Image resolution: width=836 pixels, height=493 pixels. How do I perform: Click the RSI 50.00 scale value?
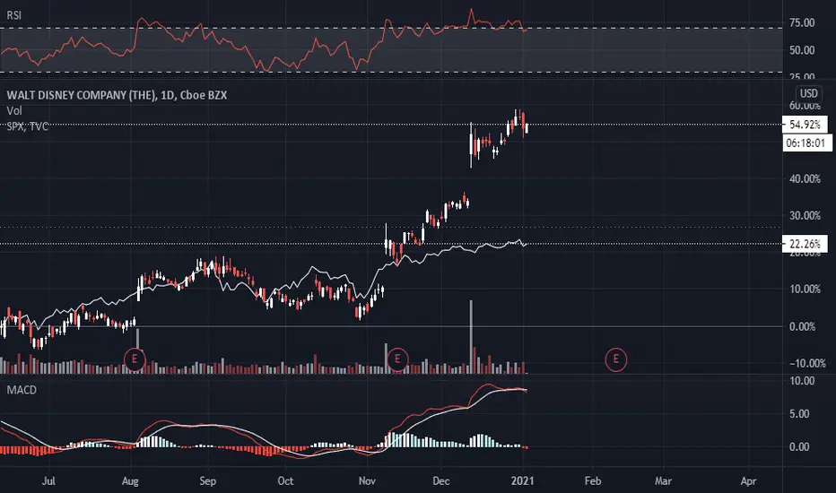pyautogui.click(x=802, y=50)
